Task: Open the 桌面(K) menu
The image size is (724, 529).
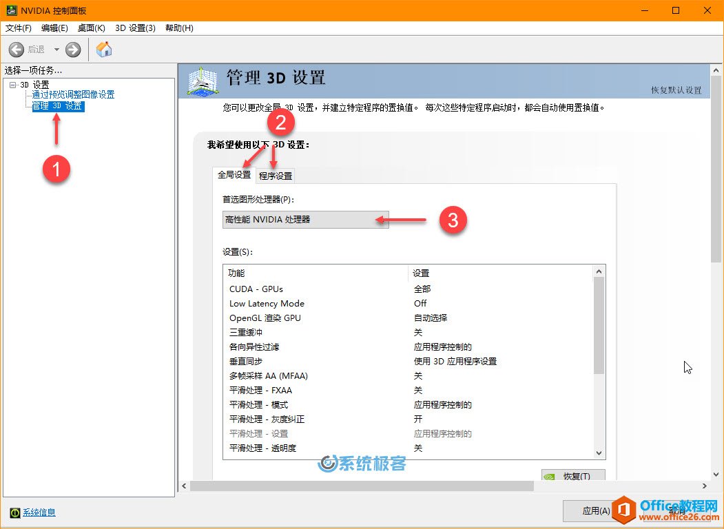Action: 92,28
